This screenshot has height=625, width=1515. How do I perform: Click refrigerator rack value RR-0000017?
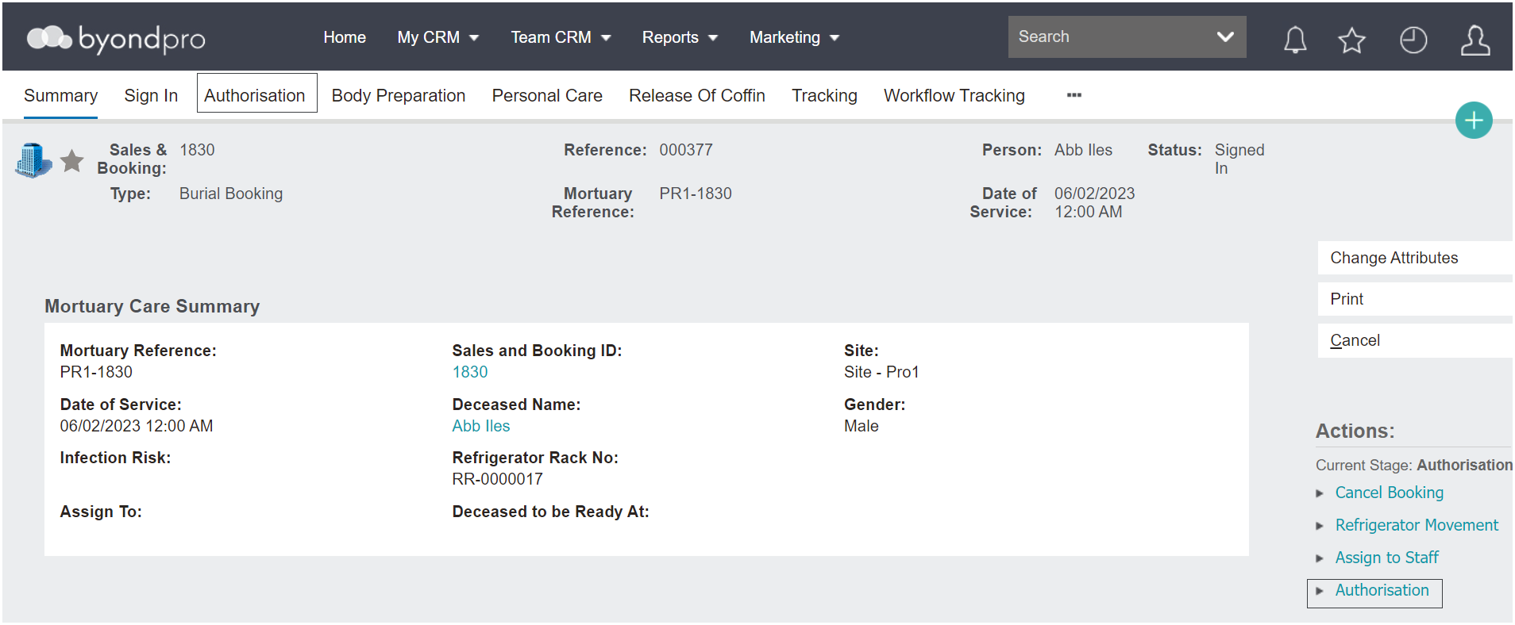498,479
